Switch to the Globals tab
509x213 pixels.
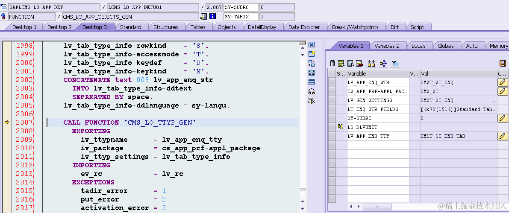[445, 46]
